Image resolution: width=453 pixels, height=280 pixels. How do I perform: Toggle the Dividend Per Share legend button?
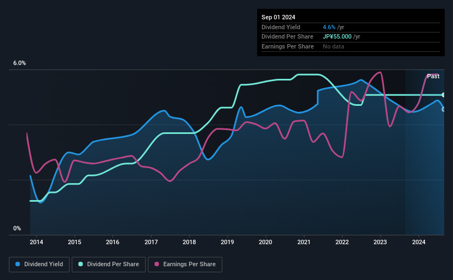(x=109, y=265)
